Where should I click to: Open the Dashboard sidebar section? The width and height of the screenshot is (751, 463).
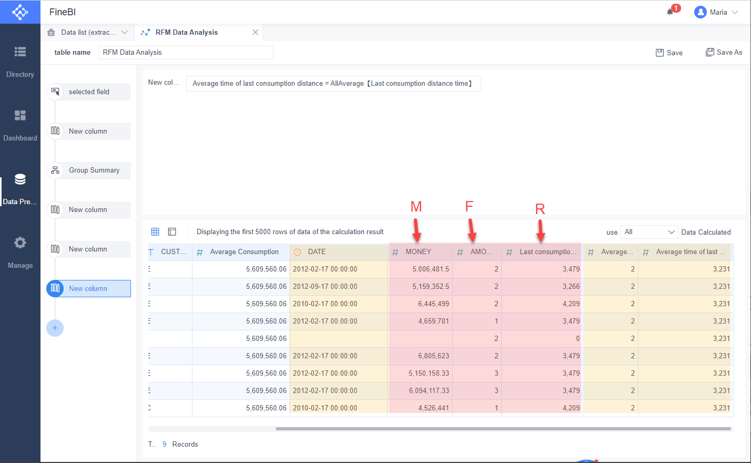(x=20, y=125)
